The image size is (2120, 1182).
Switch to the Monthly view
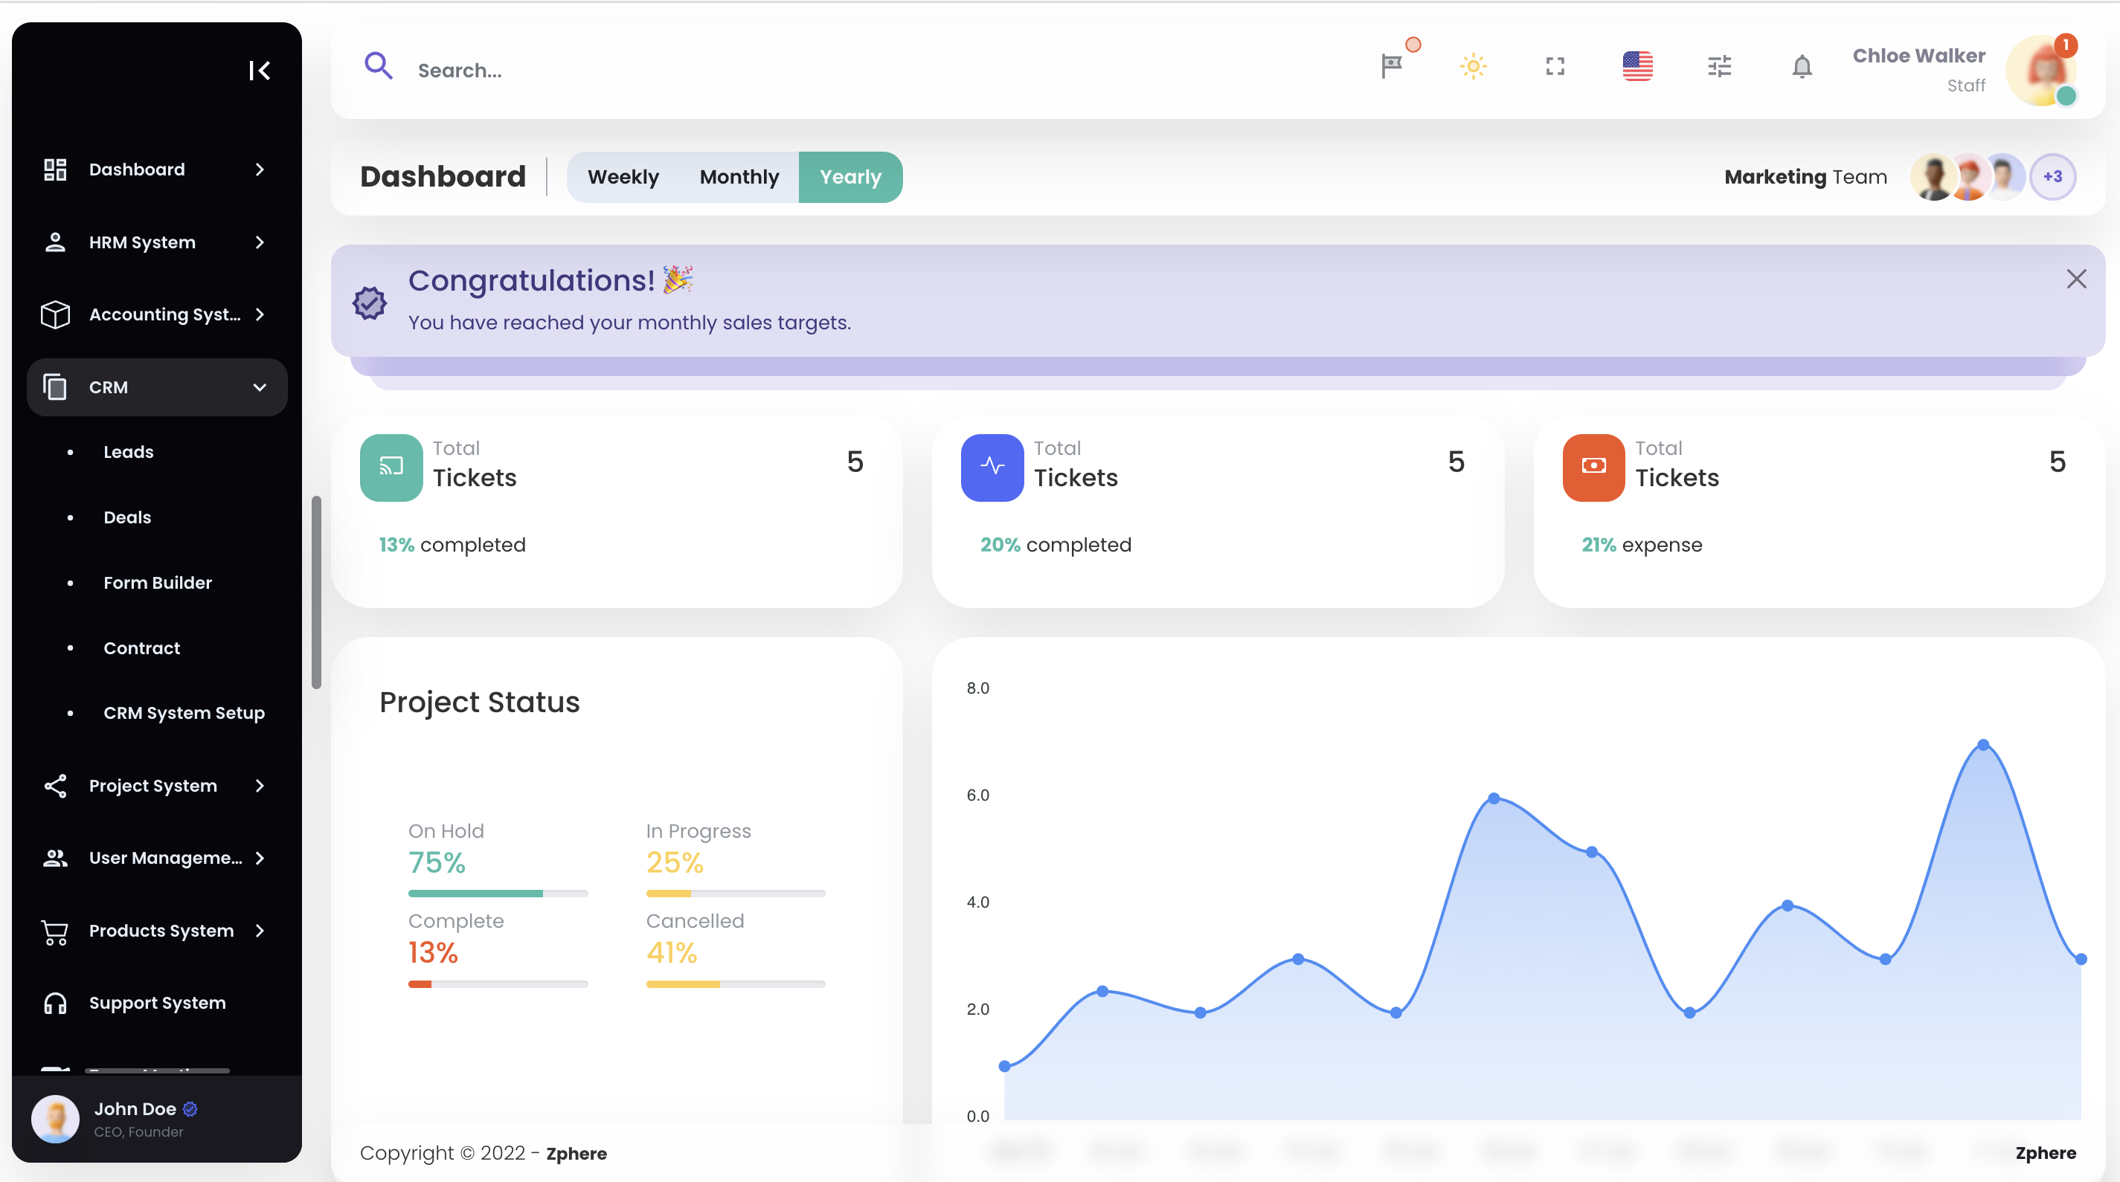click(x=739, y=177)
